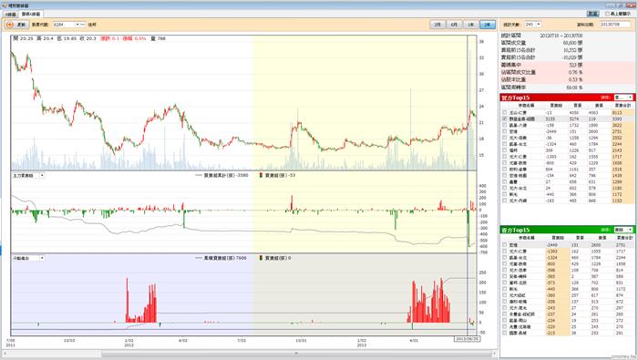Click value -360 in sell Top15 table
The height and width of the screenshot is (360, 638).
551,295
